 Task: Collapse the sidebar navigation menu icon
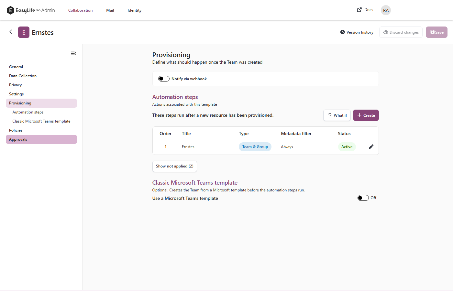73,53
